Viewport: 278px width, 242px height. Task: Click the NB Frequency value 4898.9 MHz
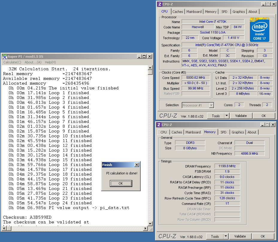pos(250,153)
